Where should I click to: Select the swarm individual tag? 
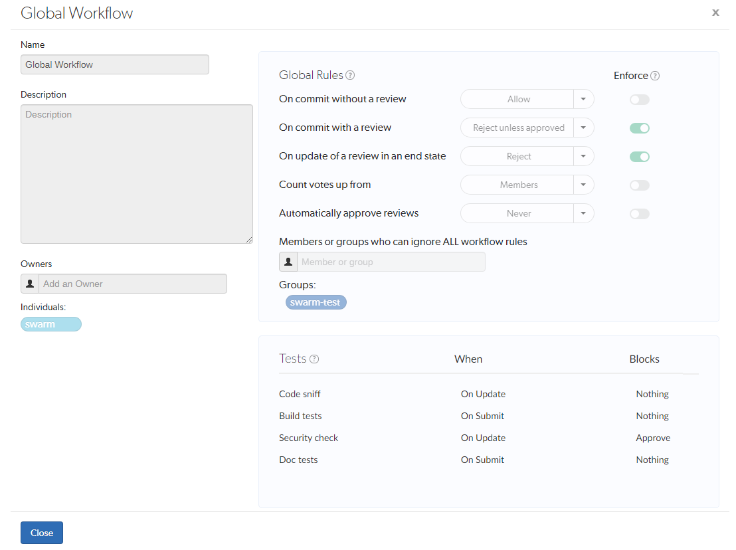click(50, 324)
